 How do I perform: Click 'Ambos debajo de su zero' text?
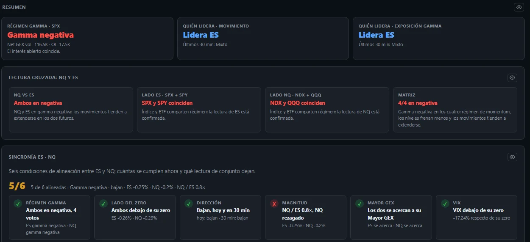[x=141, y=210]
